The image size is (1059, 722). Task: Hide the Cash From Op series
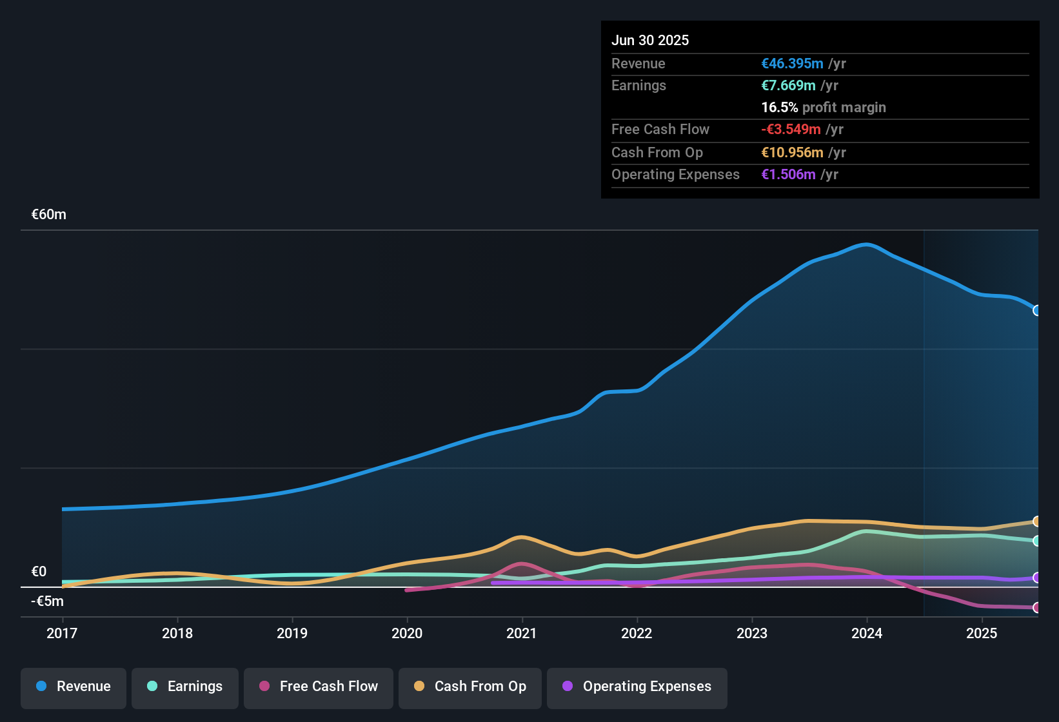tap(470, 687)
